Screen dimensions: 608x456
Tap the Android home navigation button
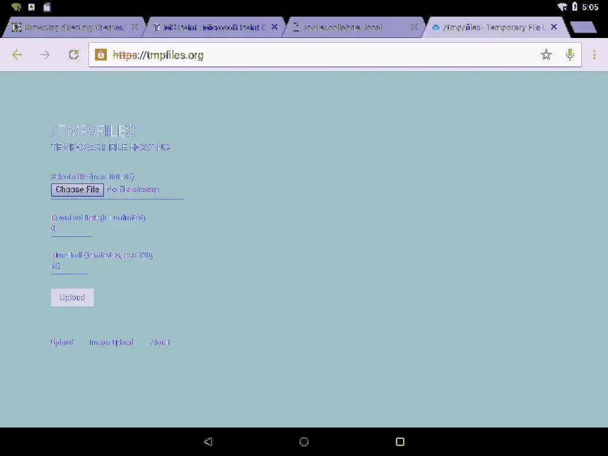pos(304,442)
